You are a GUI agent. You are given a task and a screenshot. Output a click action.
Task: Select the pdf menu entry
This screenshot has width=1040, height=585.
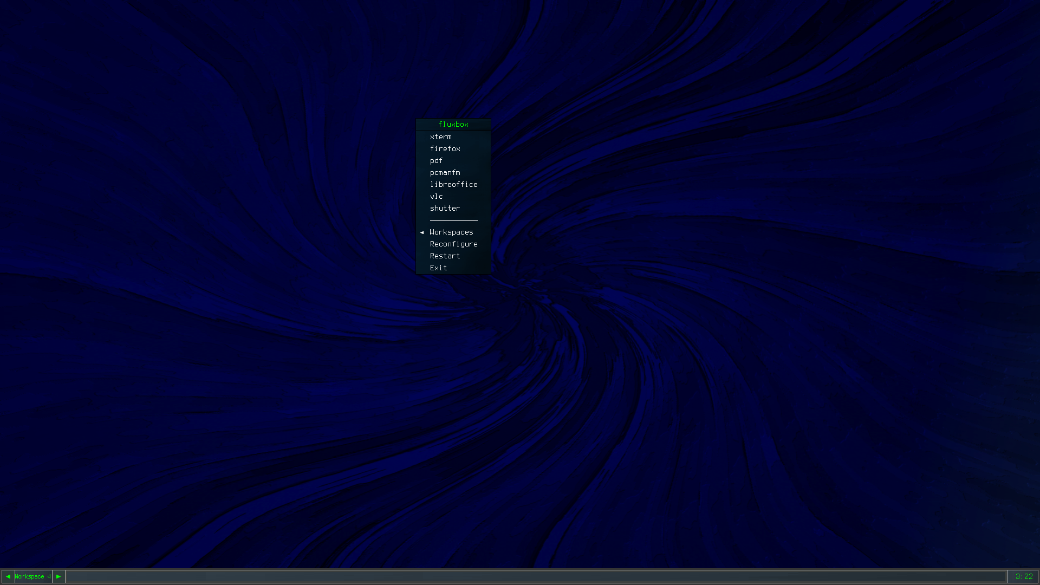click(x=436, y=161)
